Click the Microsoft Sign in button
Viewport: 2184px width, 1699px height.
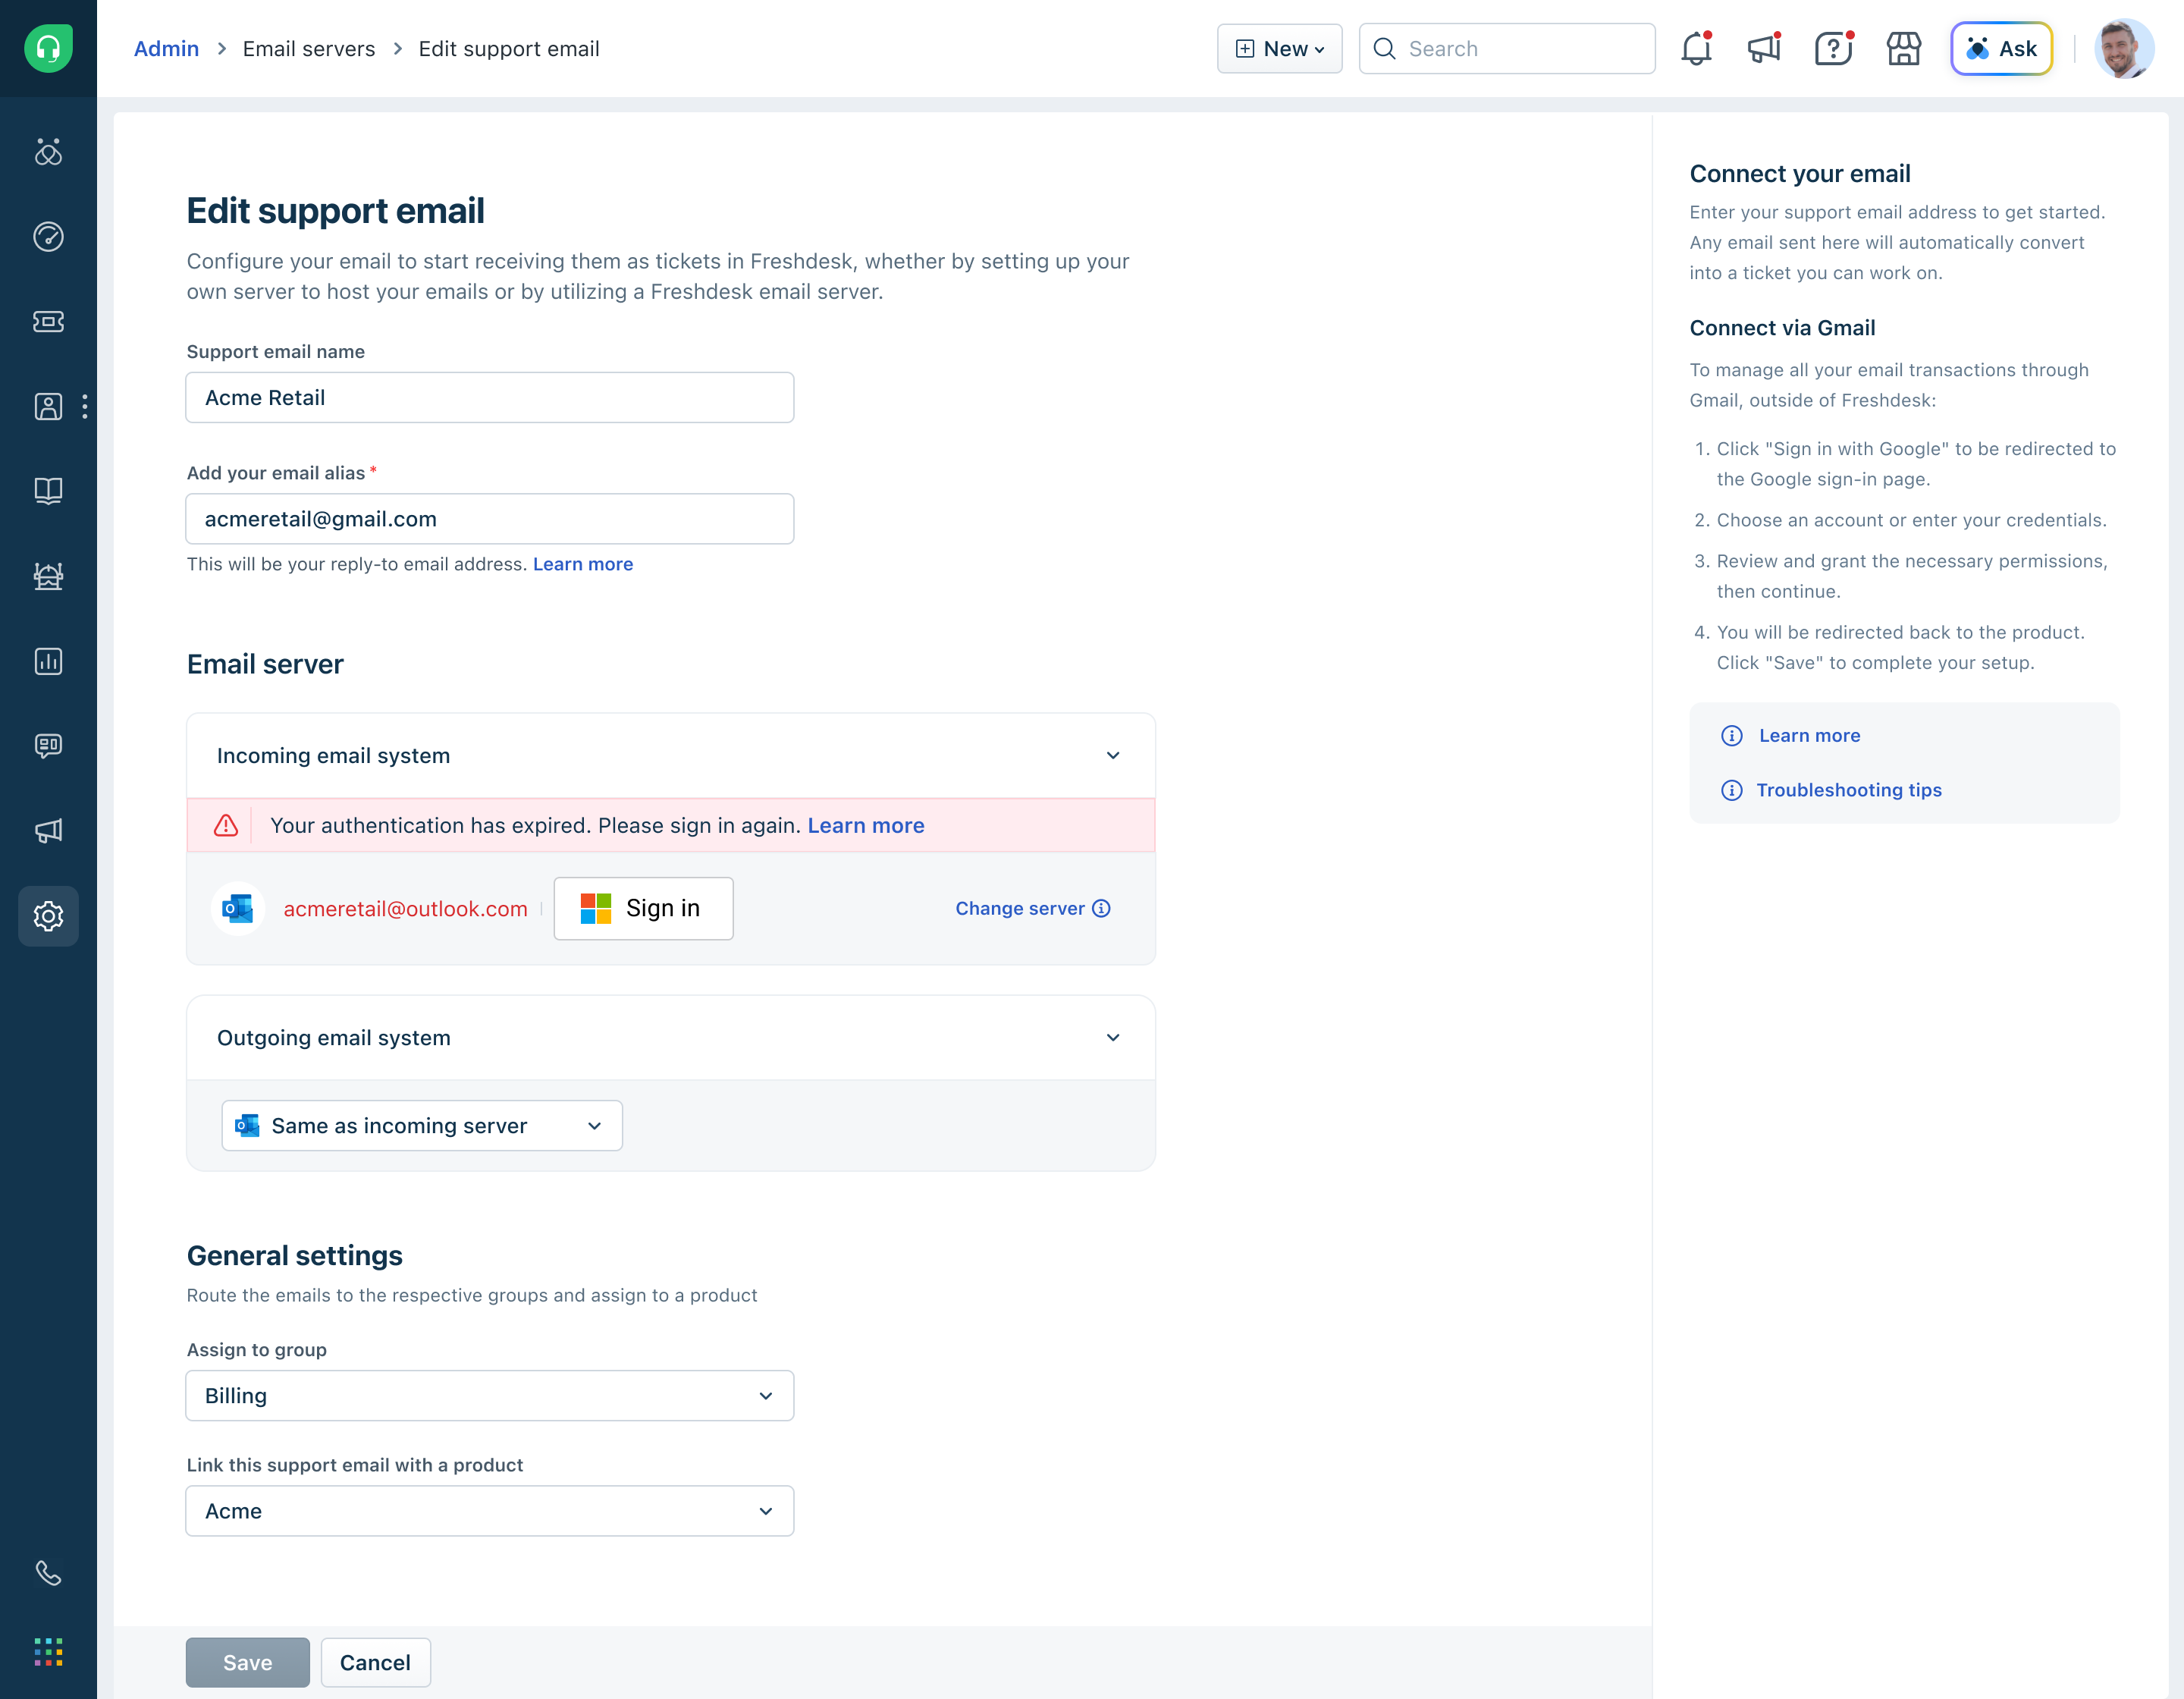point(643,908)
